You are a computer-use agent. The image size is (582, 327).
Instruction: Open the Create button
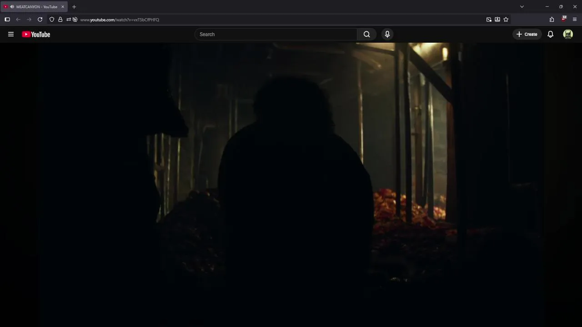coord(527,34)
